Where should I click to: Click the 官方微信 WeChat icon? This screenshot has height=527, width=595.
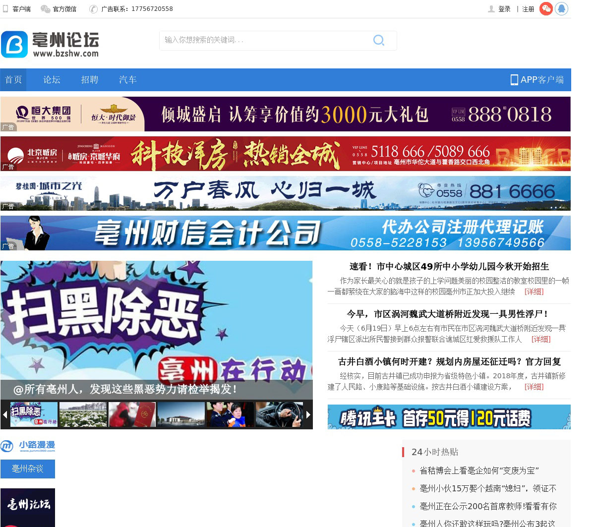click(x=45, y=9)
